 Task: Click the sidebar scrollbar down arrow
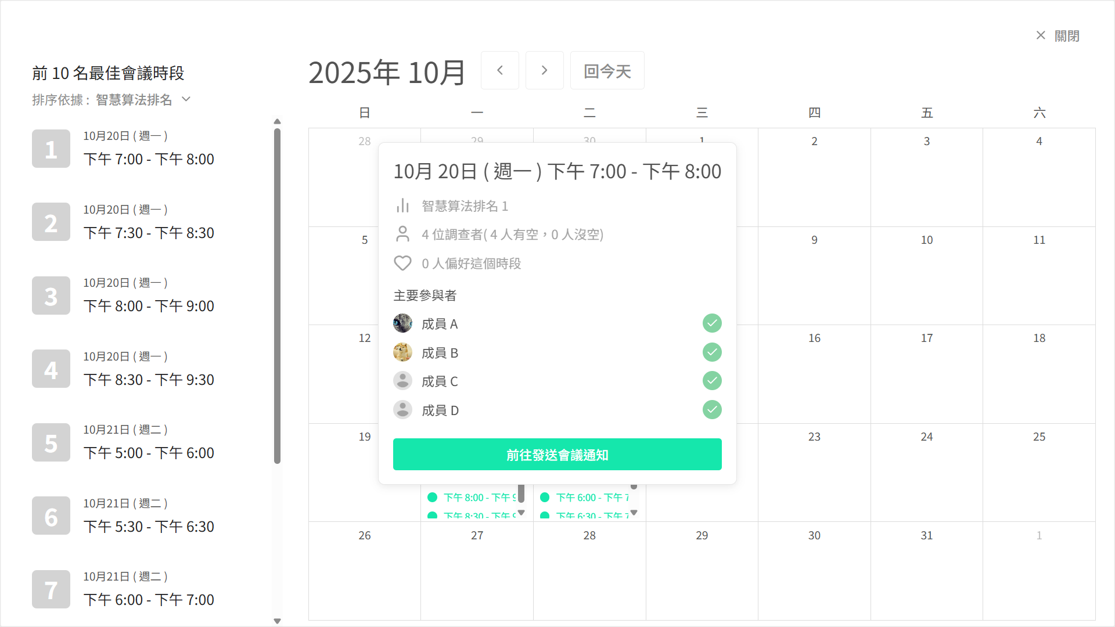(278, 620)
